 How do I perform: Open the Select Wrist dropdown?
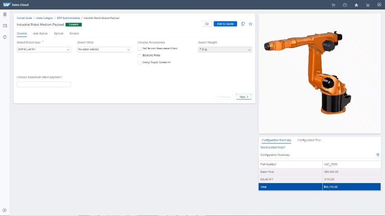click(x=104, y=50)
